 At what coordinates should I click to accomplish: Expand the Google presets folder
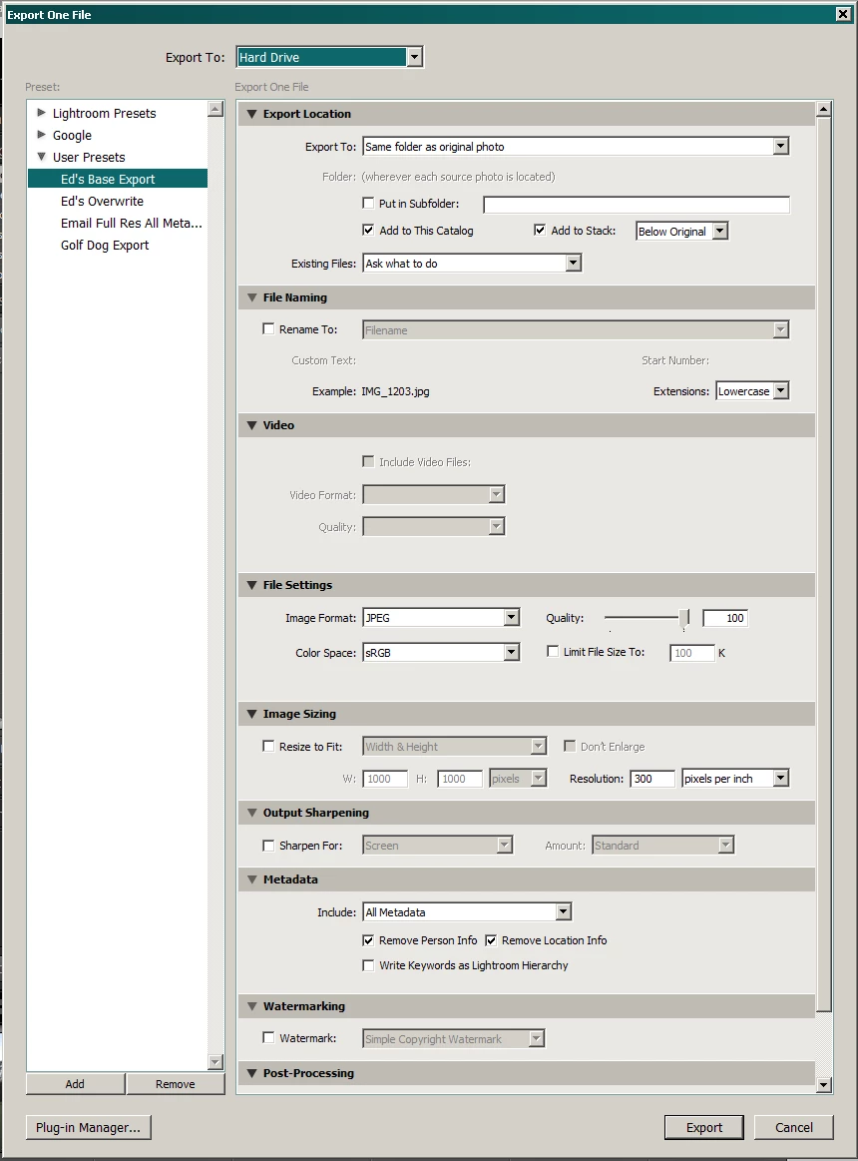click(x=42, y=135)
